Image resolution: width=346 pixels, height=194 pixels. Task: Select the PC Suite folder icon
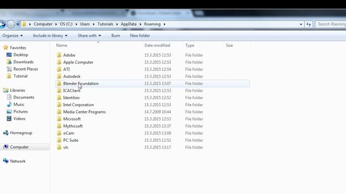click(x=59, y=140)
